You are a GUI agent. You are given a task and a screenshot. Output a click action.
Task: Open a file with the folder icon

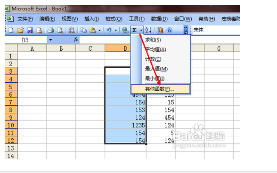(x=20, y=31)
